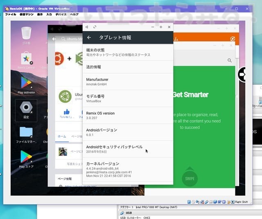Click the USB device status bar icon
The image size is (262, 219).
(206, 202)
